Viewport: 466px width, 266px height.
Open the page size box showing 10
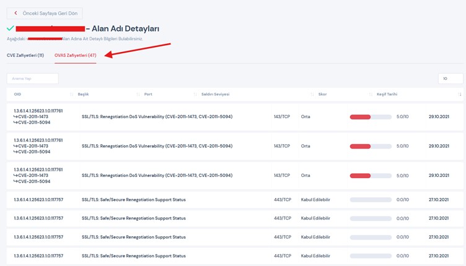(x=450, y=79)
